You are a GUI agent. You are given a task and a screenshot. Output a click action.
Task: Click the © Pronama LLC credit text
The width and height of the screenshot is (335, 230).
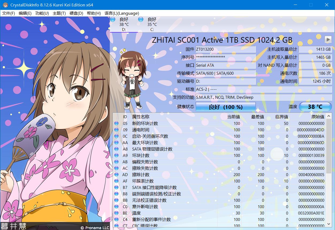tap(95, 228)
